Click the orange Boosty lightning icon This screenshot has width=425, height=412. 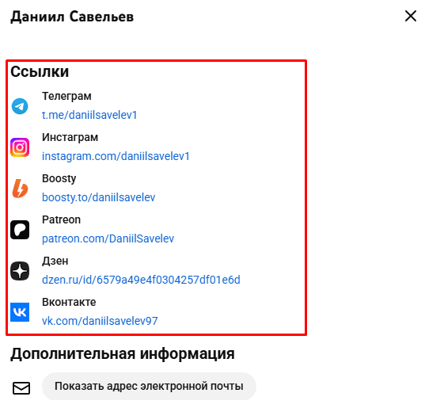[20, 189]
